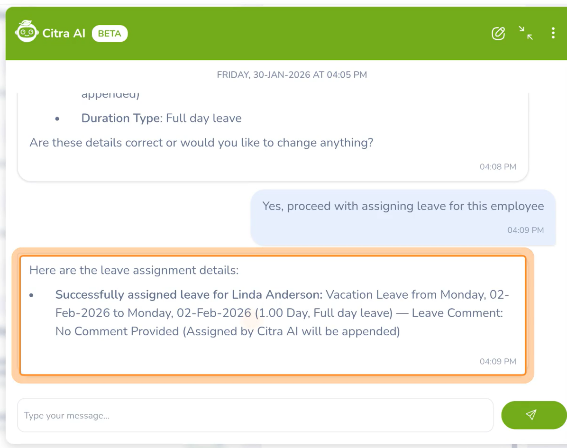Open the three-dot more options menu
This screenshot has height=448, width=567.
pyautogui.click(x=553, y=33)
